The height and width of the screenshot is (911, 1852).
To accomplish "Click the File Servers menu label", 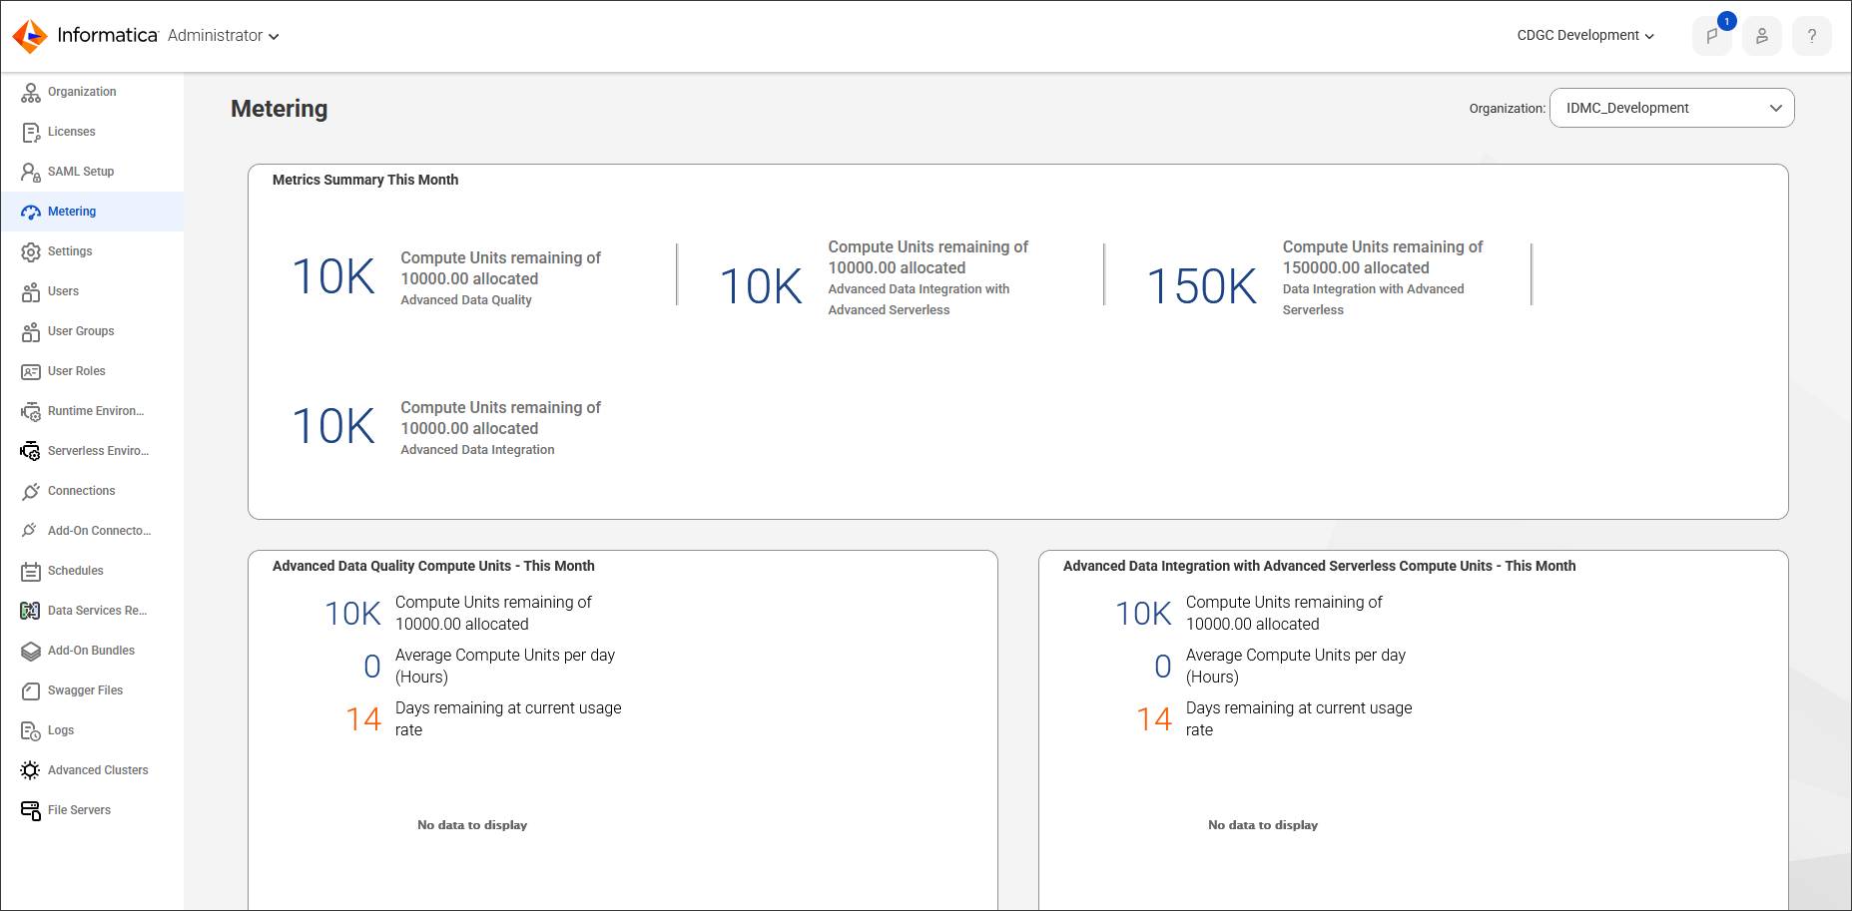I will (79, 810).
